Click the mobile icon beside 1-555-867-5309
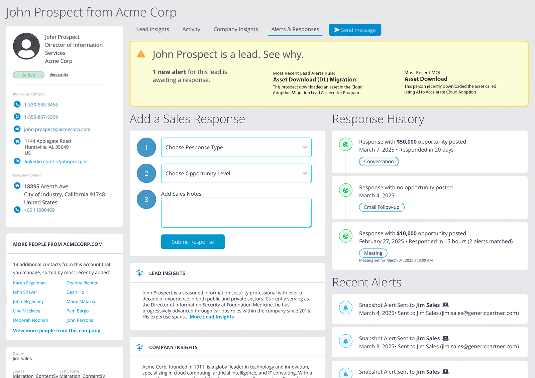The height and width of the screenshot is (378, 535). point(17,117)
